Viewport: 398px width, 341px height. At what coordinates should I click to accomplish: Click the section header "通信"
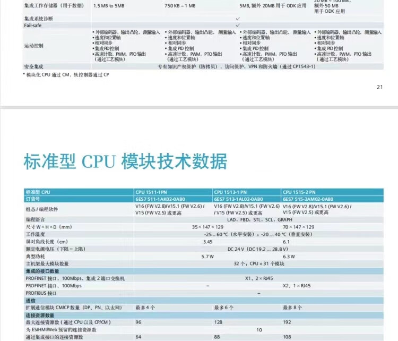(30, 301)
